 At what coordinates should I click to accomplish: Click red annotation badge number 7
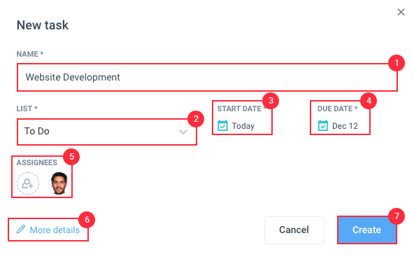click(397, 216)
